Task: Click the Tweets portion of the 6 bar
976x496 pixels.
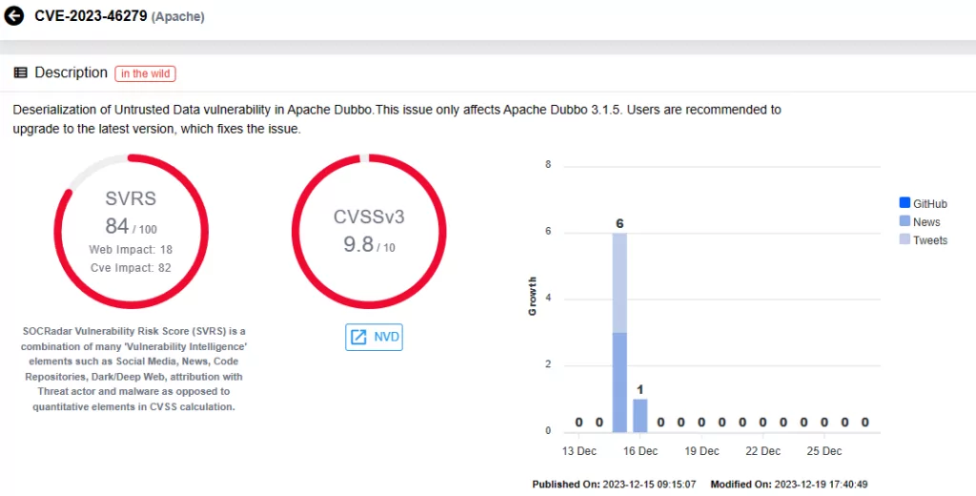Action: click(x=620, y=283)
